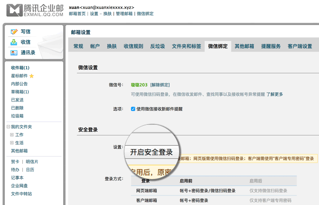Click the 管理邮箱 link in header
The height and width of the screenshot is (205, 319).
(124, 14)
